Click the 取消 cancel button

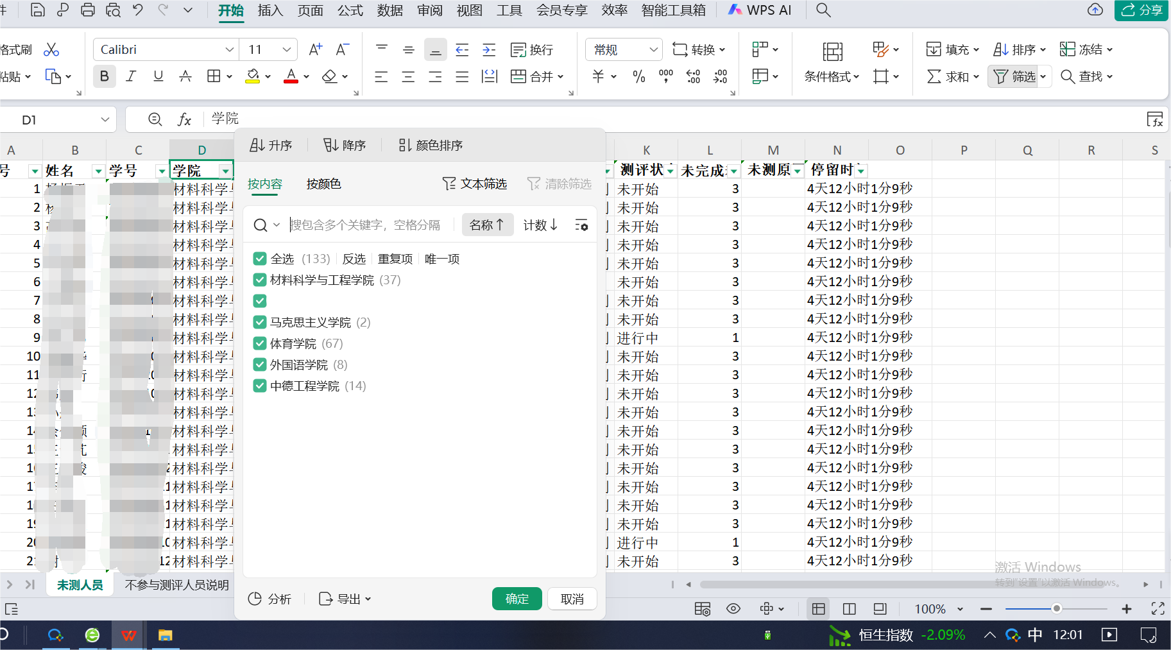pos(572,599)
